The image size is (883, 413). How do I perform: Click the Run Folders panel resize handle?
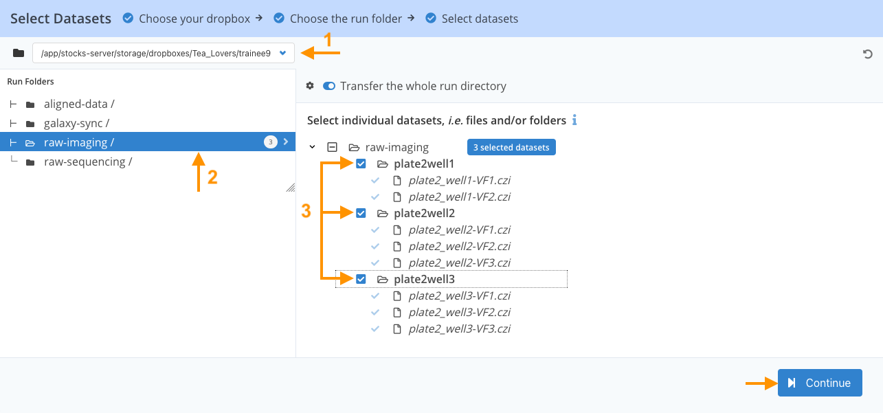pyautogui.click(x=290, y=187)
